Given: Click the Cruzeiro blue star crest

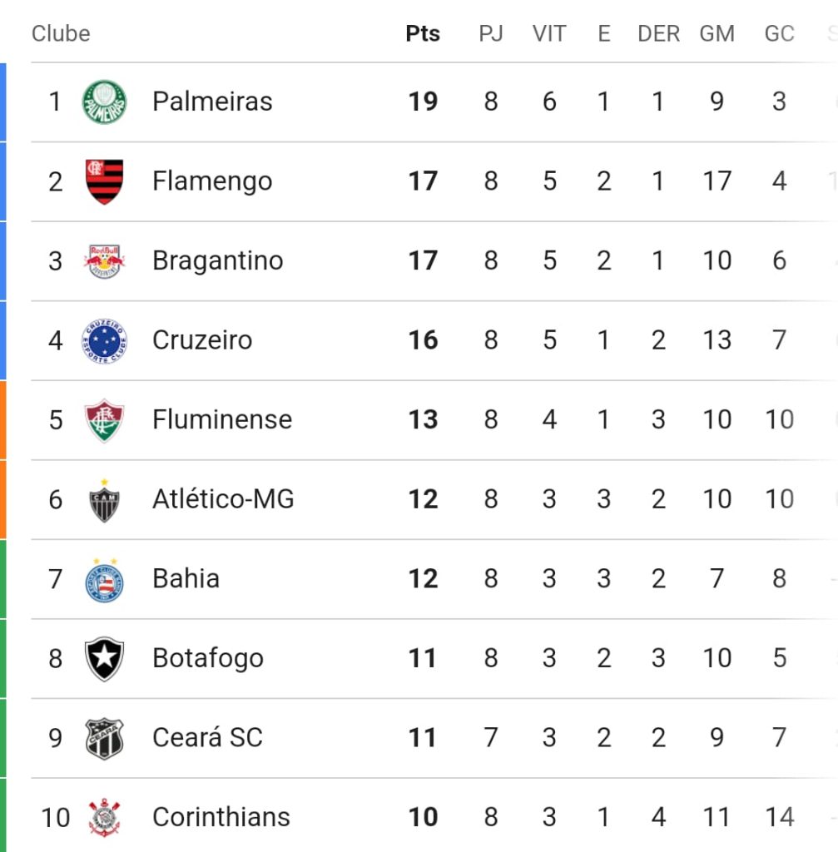Looking at the screenshot, I should click(104, 340).
